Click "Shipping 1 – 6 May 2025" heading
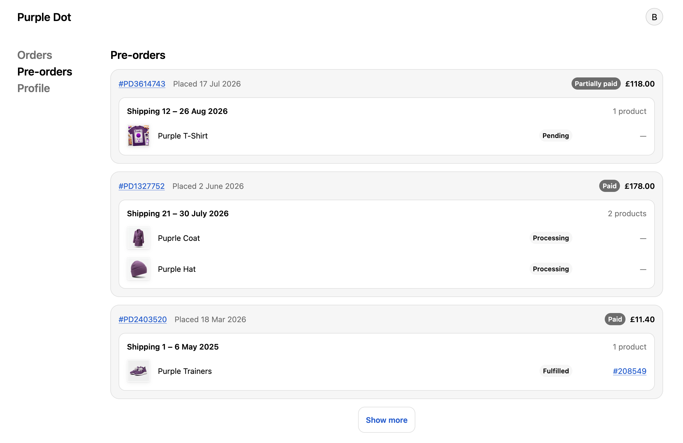The height and width of the screenshot is (443, 683). [x=173, y=347]
